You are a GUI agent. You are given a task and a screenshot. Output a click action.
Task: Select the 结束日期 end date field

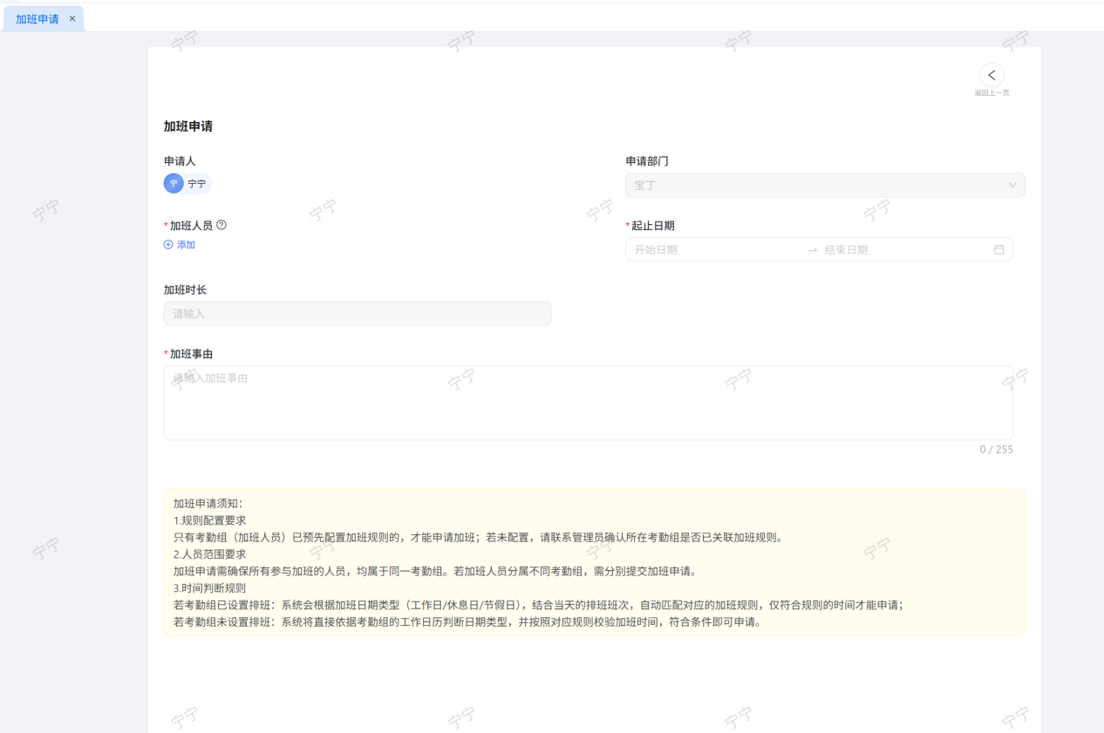(x=898, y=250)
